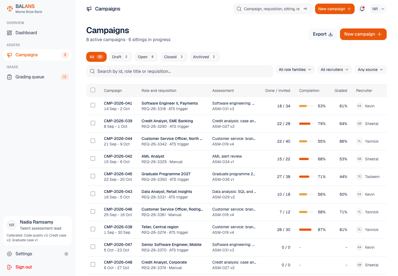Click the megaphone icon beside the header Campaigns title
Image resolution: width=398 pixels, height=276 pixels.
(89, 9)
